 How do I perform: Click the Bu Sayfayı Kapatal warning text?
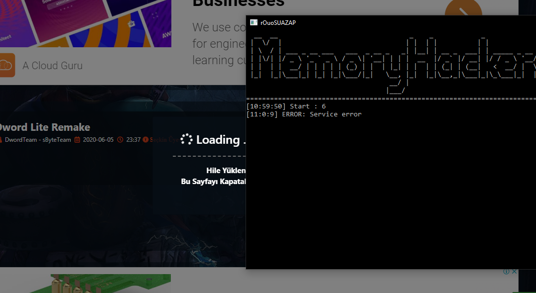click(x=213, y=182)
